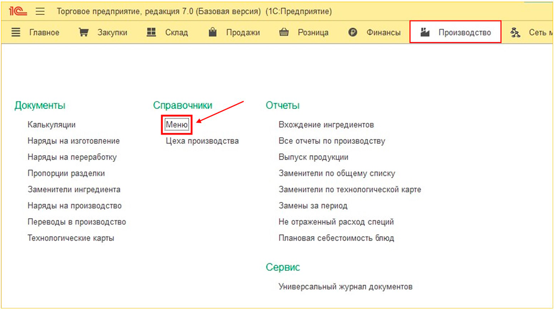Open Переводы в производство documents
554x310 pixels.
tap(77, 222)
